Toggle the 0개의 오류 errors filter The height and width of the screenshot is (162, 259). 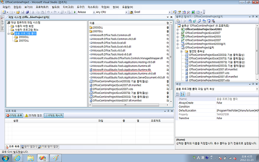click(14, 115)
